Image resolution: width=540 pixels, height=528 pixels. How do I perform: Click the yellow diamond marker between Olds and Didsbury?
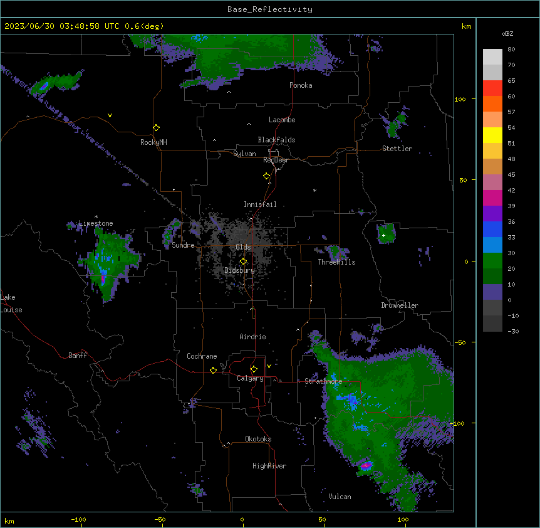243,261
